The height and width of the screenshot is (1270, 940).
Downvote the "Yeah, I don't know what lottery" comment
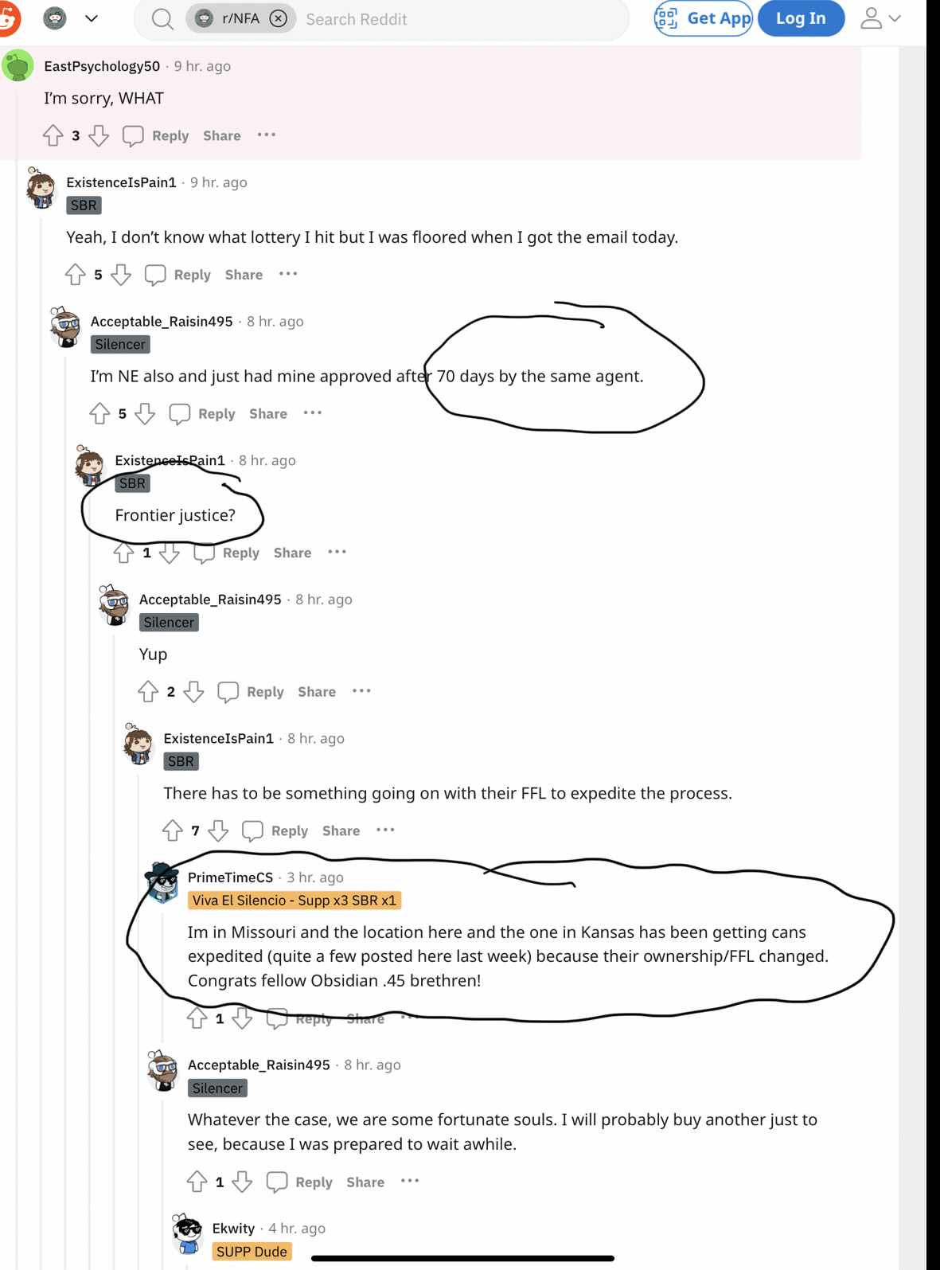tap(121, 275)
